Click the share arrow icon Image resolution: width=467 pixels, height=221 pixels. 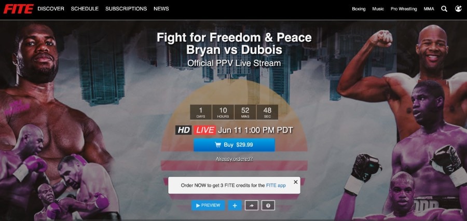tap(251, 205)
